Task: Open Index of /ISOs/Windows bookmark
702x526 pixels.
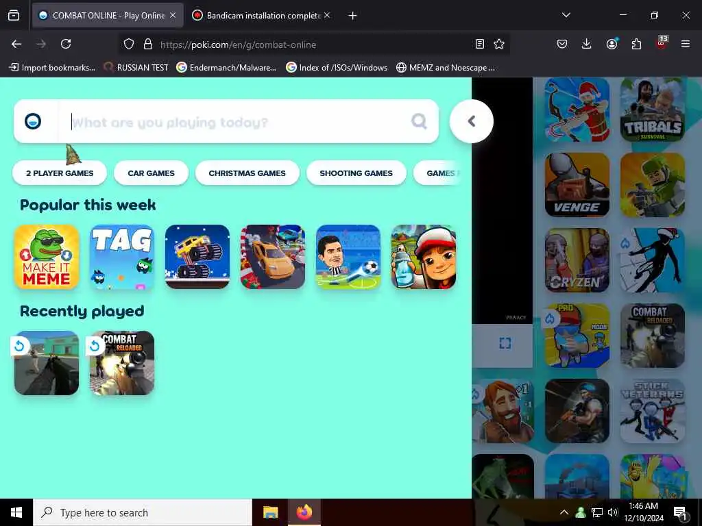Action: click(x=337, y=68)
